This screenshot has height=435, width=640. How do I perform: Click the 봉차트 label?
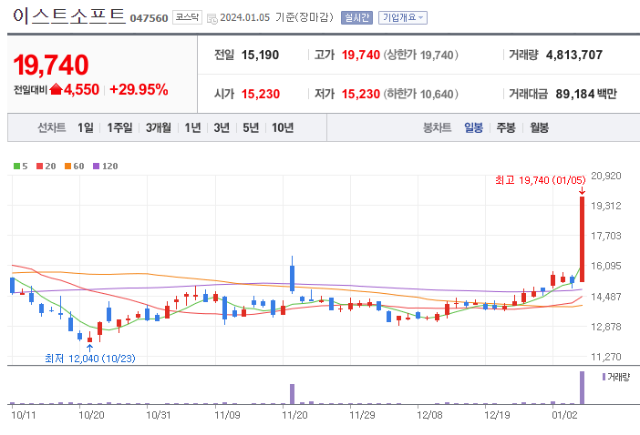coord(437,128)
